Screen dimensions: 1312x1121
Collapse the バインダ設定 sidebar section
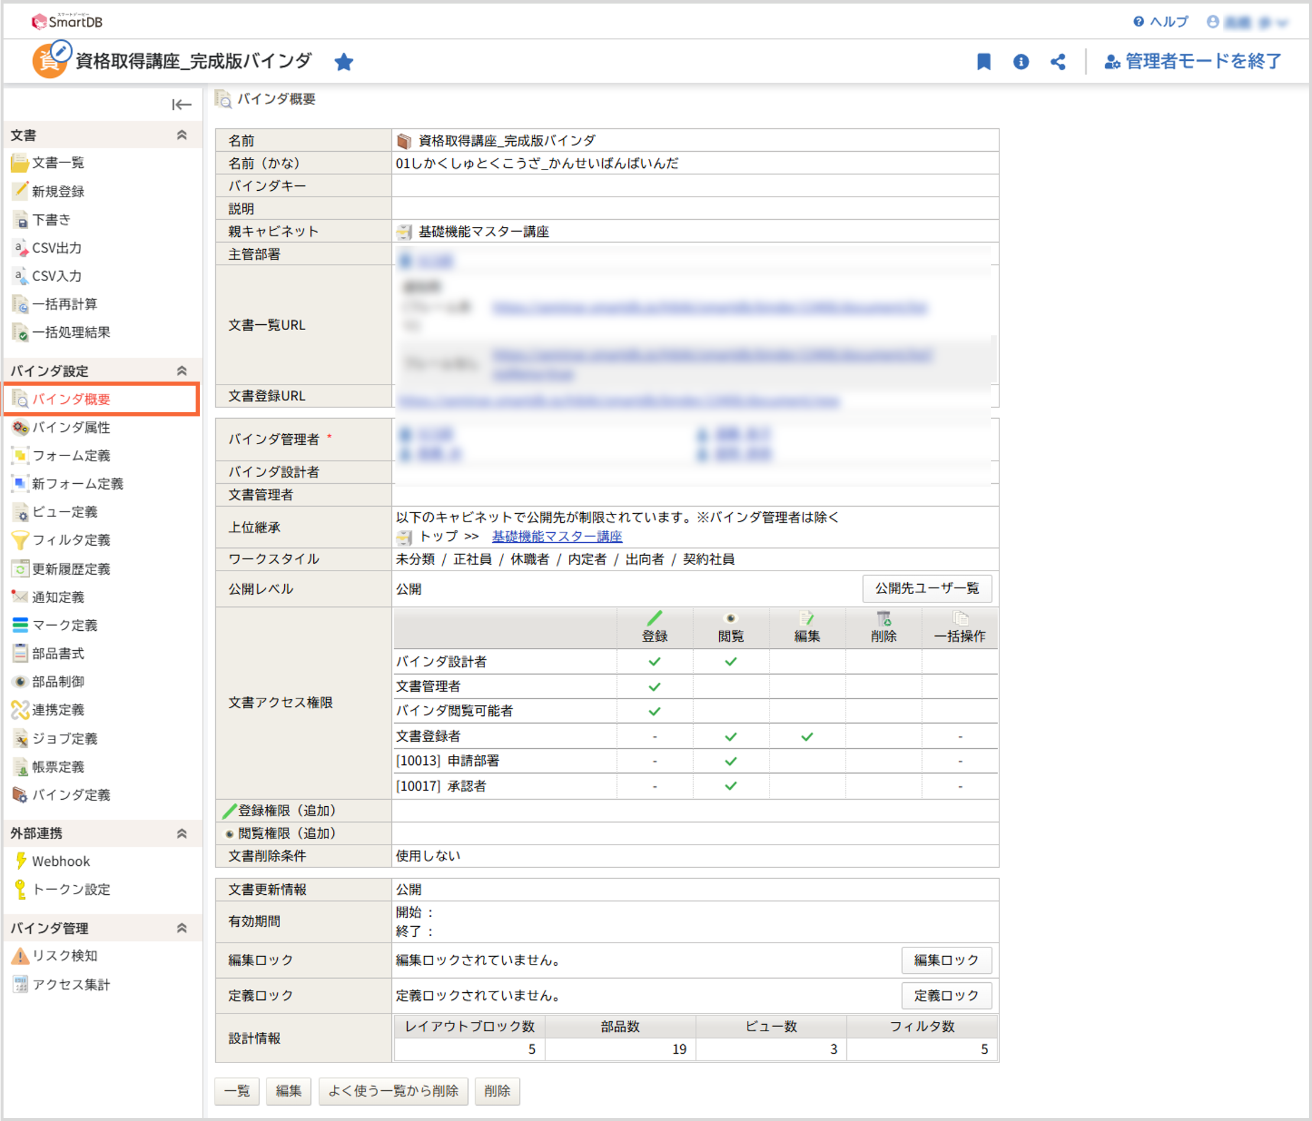[x=182, y=371]
